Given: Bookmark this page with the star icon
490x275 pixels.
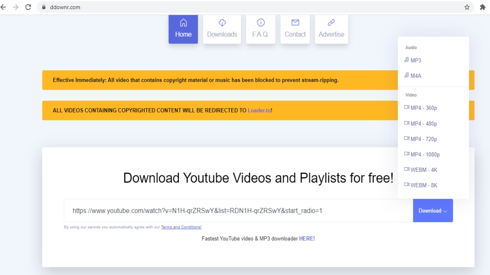Looking at the screenshot, I should [x=467, y=7].
